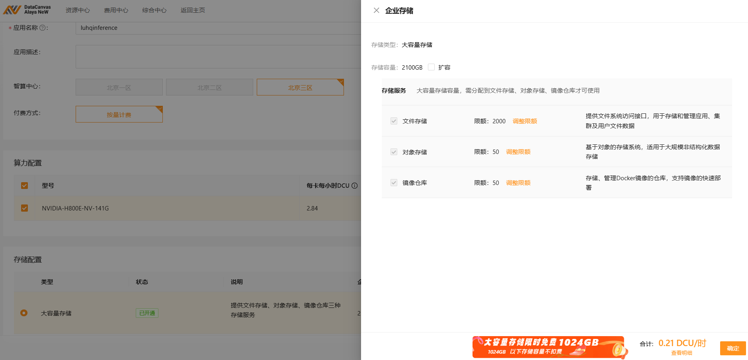The width and height of the screenshot is (748, 360).
Task: Click the 确定 confirm button
Action: [x=732, y=348]
